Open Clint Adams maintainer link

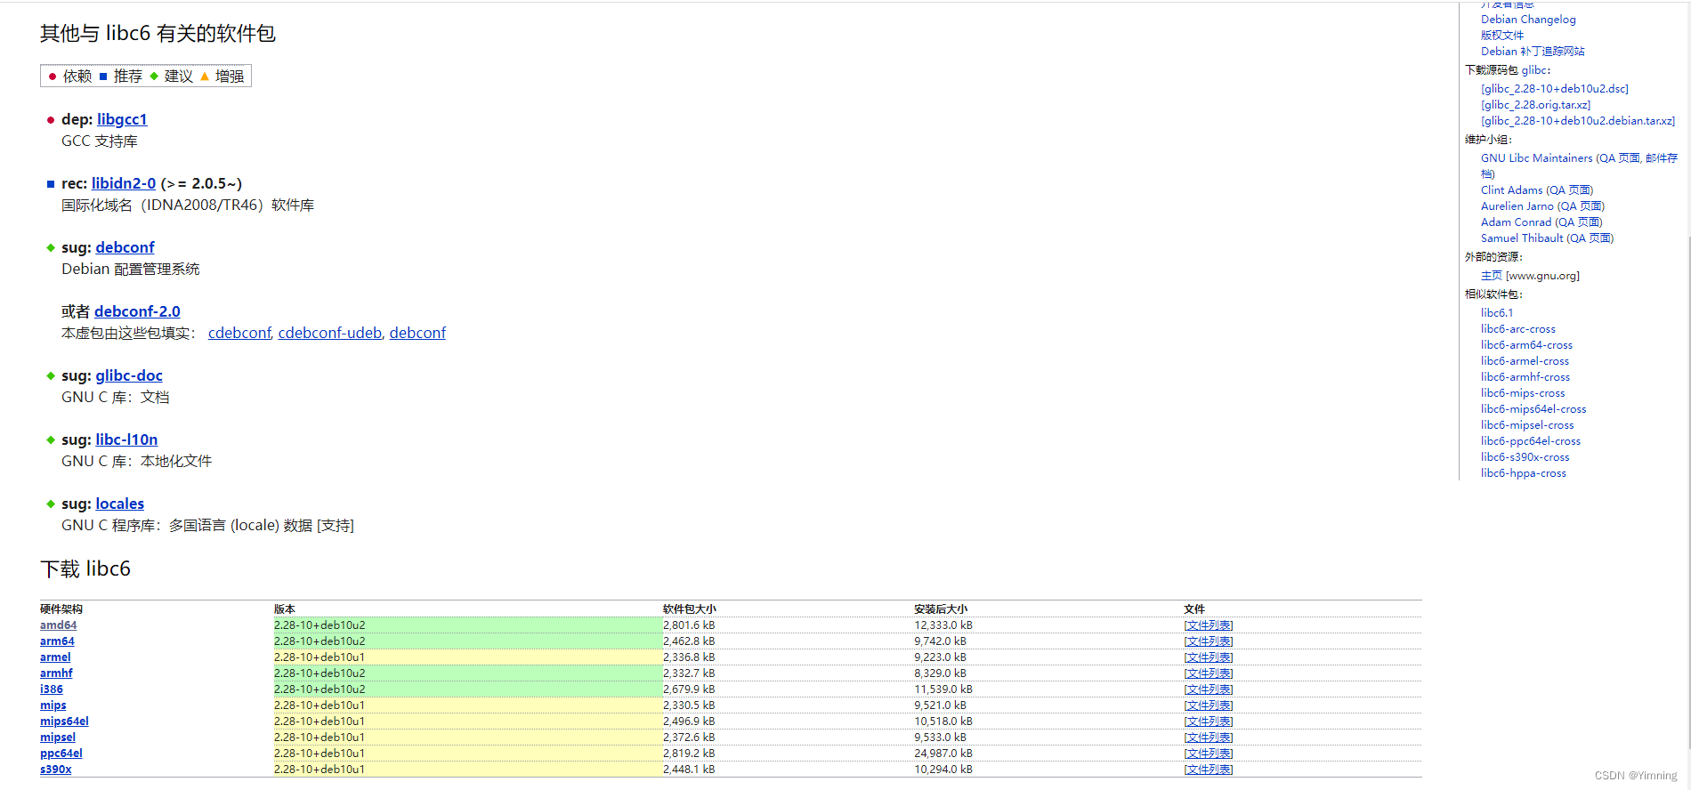coord(1512,190)
